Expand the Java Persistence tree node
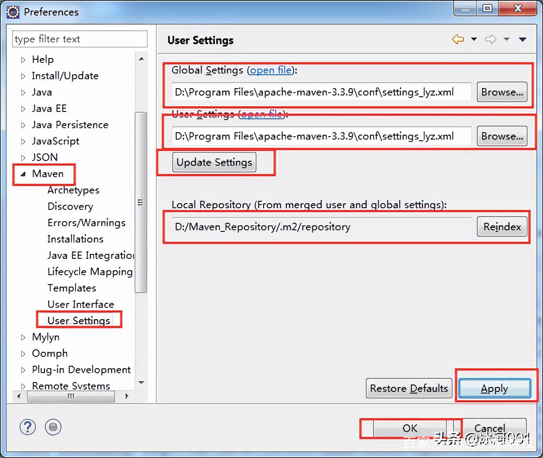The image size is (543, 458). (23, 125)
